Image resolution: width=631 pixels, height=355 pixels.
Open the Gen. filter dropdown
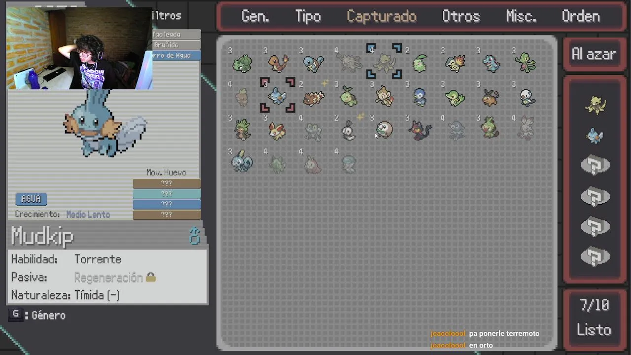click(255, 16)
